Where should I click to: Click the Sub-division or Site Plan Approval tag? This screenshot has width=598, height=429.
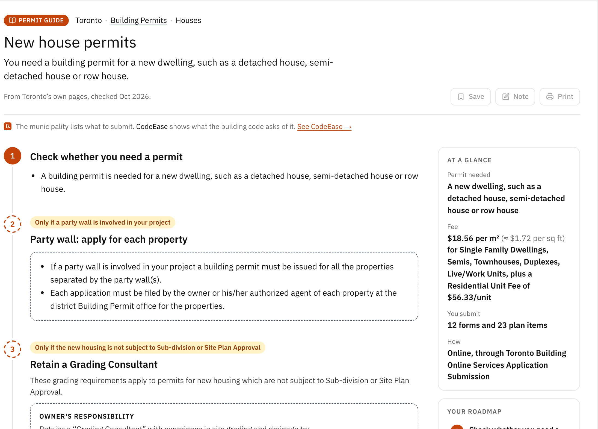148,348
